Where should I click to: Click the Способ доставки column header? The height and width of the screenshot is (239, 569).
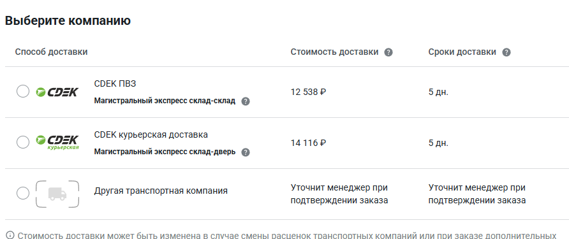pyautogui.click(x=51, y=52)
